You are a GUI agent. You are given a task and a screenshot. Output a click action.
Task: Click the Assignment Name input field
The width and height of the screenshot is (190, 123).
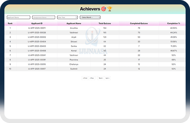coord(43,18)
